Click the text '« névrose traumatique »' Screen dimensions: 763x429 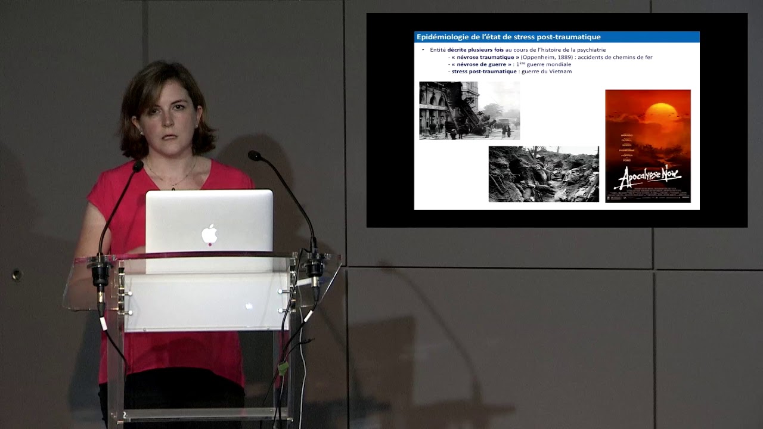485,57
